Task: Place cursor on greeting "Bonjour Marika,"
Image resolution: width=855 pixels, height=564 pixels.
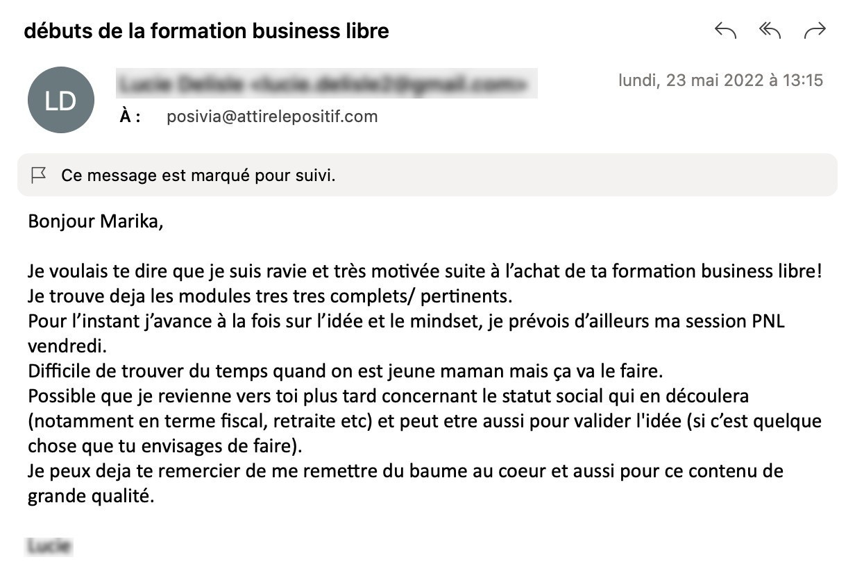Action: point(96,222)
